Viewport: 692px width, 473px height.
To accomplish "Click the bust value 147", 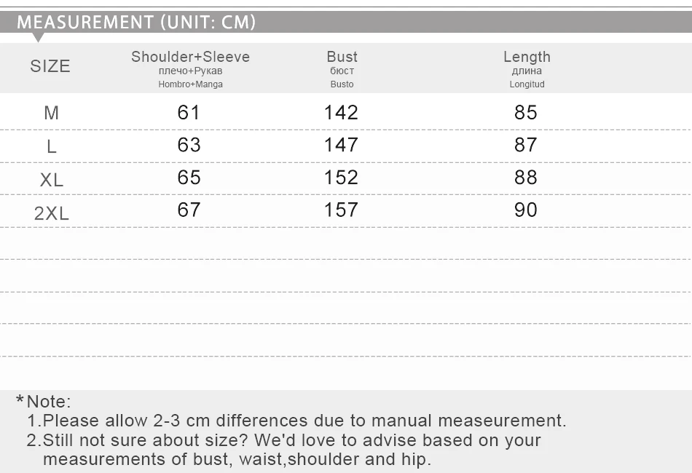I will click(341, 145).
